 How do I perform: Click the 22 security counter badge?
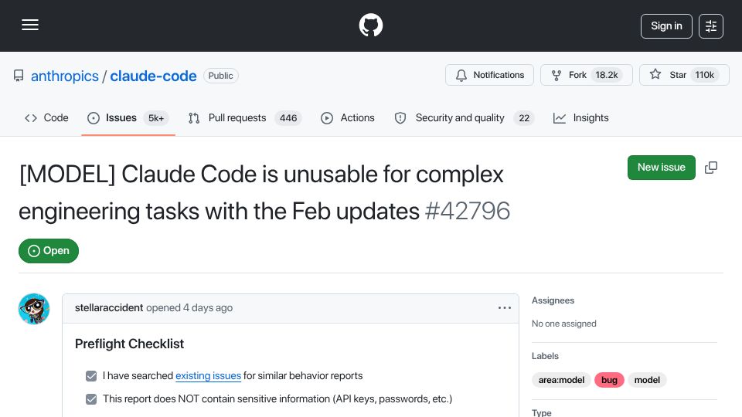click(524, 118)
